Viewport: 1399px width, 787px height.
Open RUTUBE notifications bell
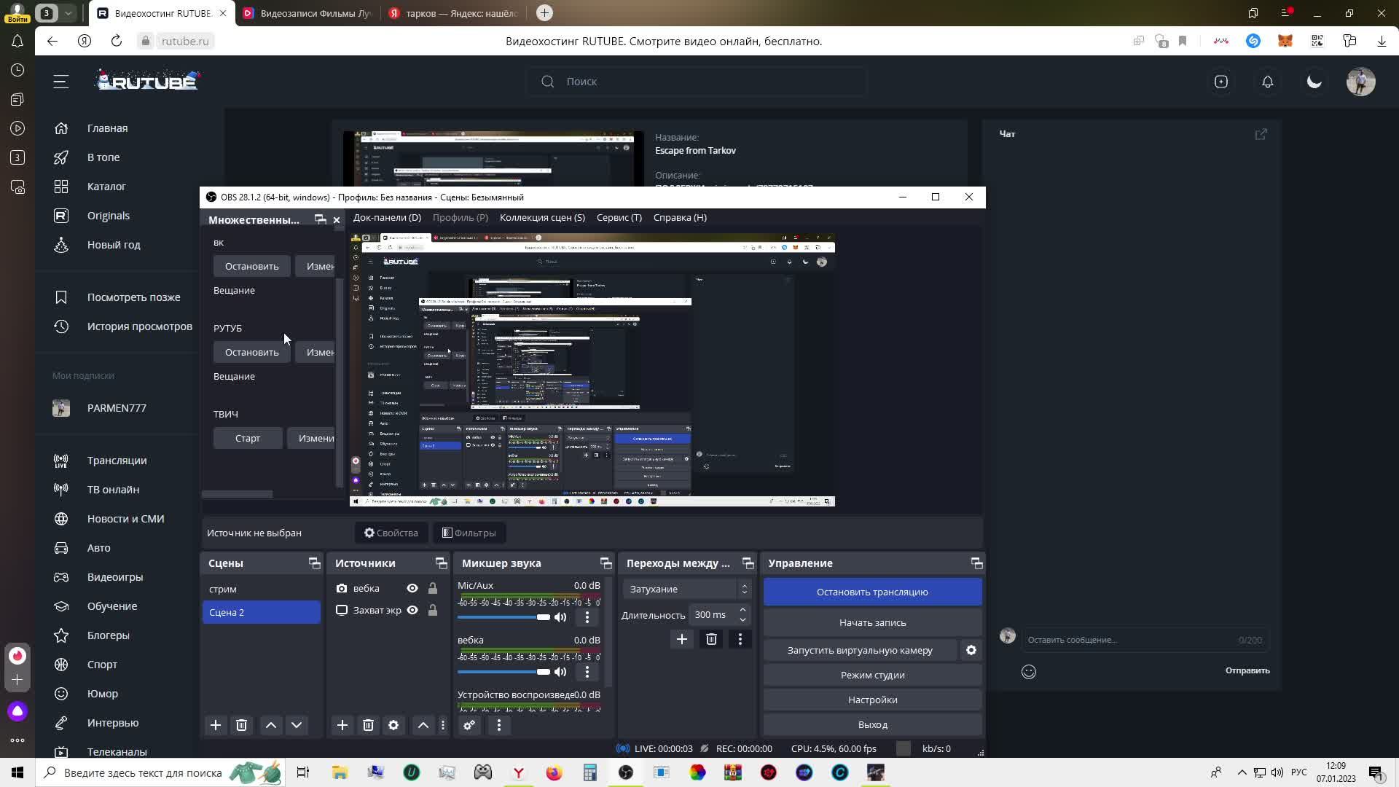point(1268,82)
